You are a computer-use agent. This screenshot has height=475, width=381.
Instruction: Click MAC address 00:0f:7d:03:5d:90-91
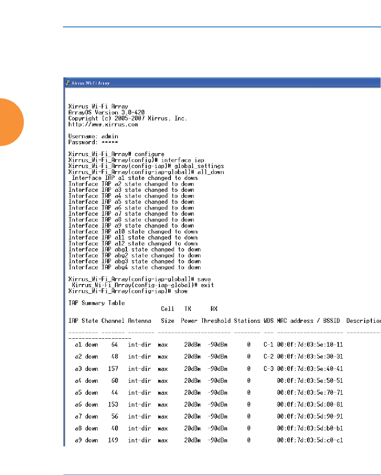tap(310, 416)
